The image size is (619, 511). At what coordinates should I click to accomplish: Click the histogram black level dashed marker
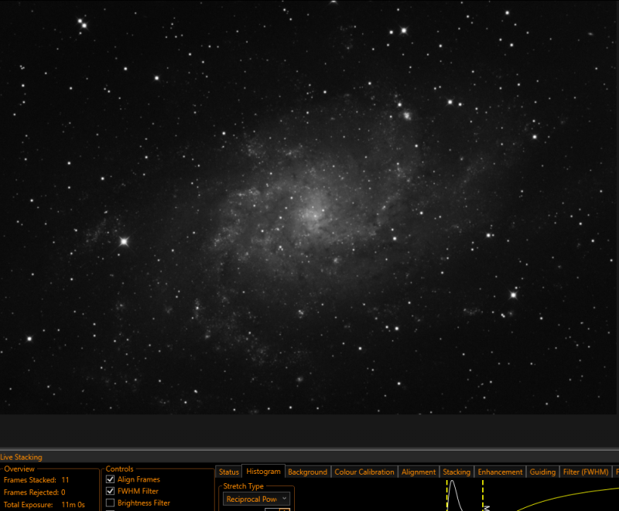(x=447, y=496)
